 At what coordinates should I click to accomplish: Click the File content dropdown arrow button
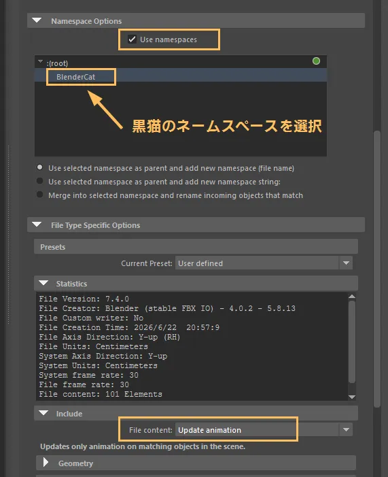346,430
